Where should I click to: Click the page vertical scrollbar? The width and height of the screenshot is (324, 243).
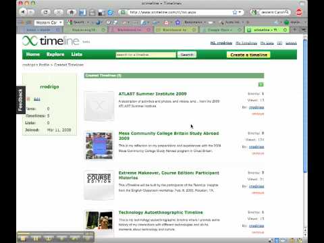305,106
